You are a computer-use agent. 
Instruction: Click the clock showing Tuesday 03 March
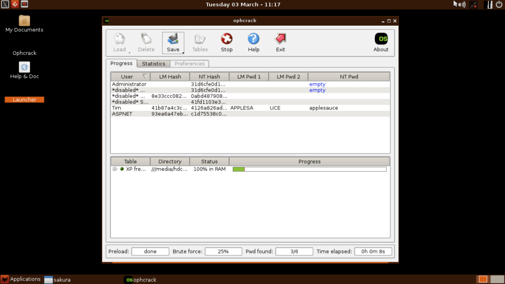coord(243,4)
